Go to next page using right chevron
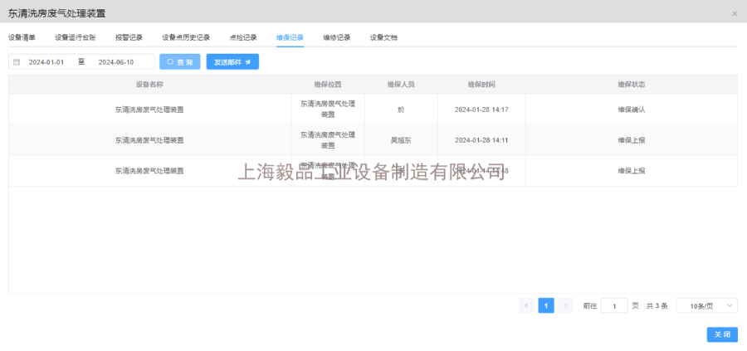The image size is (747, 351). point(565,305)
